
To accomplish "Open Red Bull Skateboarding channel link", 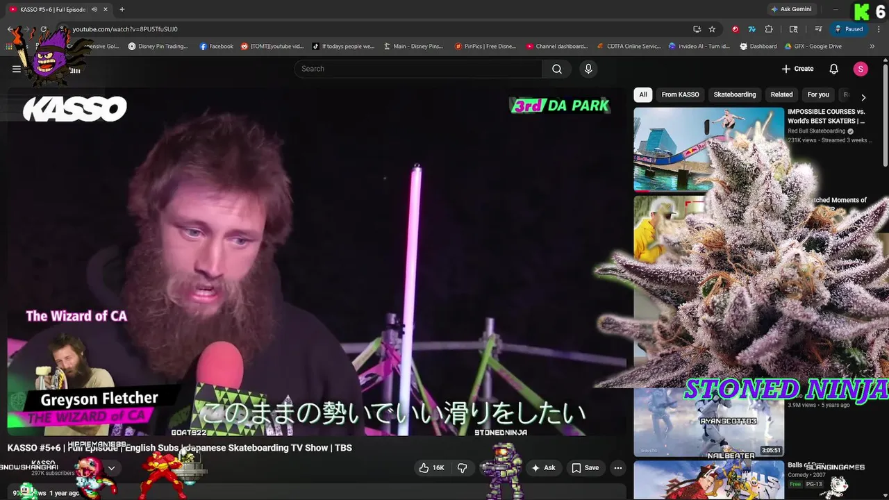I will (816, 131).
